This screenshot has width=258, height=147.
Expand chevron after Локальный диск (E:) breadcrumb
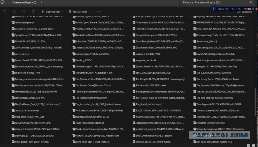coord(42,2)
